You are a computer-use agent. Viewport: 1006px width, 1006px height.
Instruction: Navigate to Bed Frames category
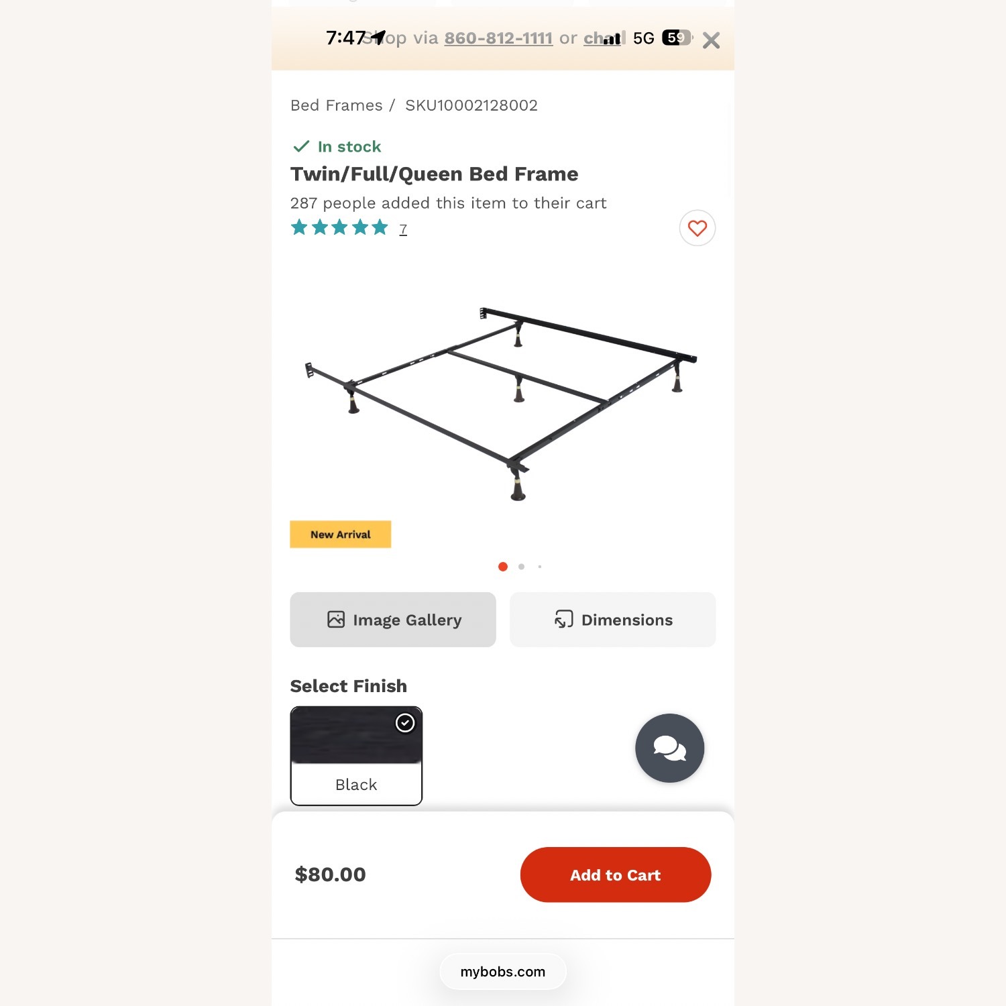(335, 105)
